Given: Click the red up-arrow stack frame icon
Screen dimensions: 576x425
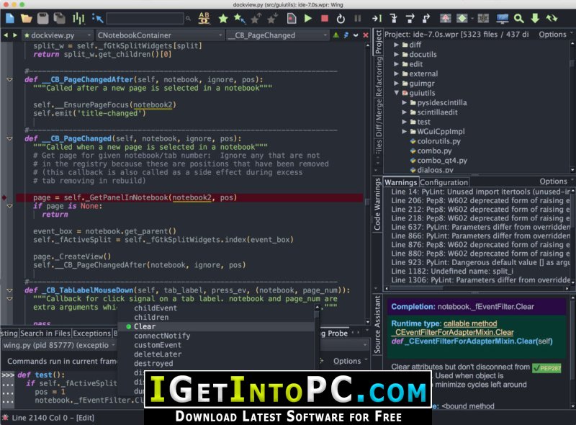Looking at the screenshot, I should click(445, 18).
